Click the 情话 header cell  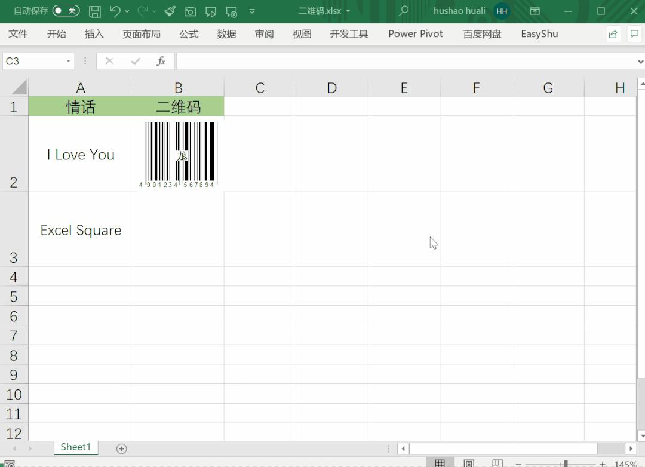81,106
